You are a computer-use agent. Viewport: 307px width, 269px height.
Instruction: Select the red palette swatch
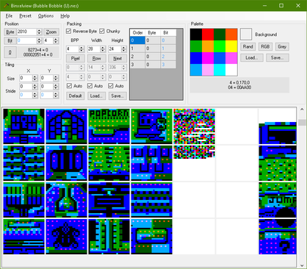point(208,35)
